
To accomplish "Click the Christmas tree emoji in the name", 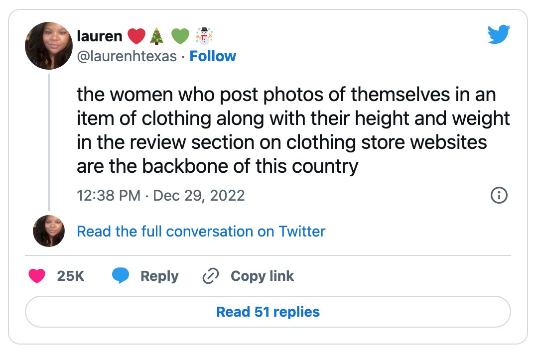I will pyautogui.click(x=157, y=36).
